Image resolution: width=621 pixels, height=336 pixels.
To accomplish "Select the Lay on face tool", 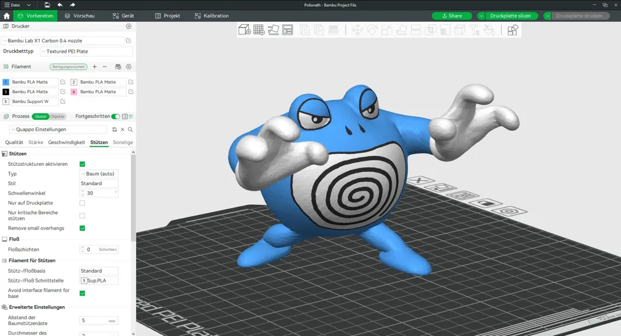I will coord(401,30).
